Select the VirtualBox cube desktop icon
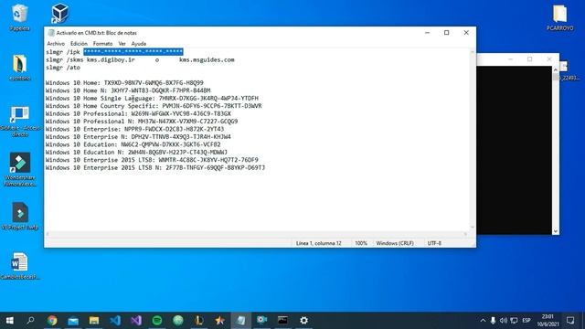Screen dimensions: 585x329 (x=60, y=14)
